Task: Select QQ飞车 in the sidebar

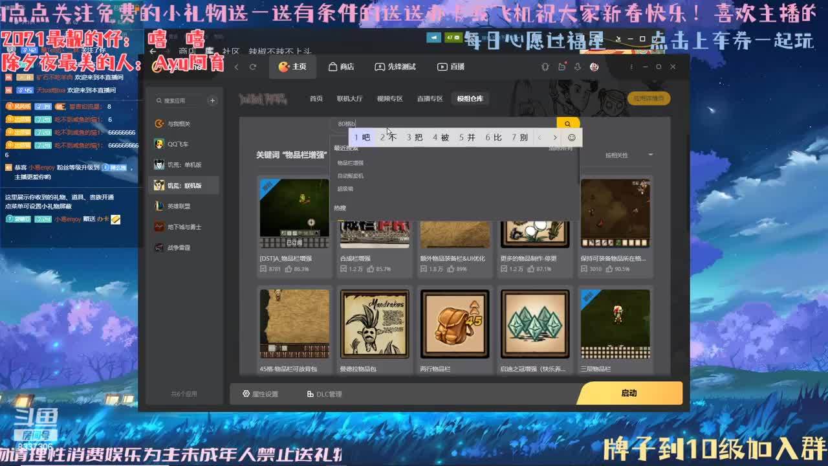Action: coord(183,144)
